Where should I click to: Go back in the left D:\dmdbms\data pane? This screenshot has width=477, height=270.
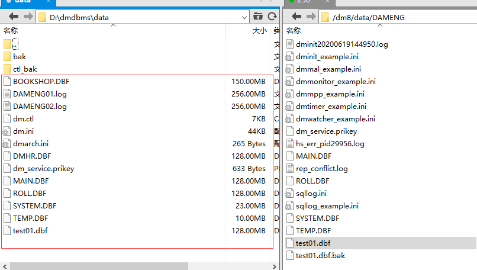14,17
